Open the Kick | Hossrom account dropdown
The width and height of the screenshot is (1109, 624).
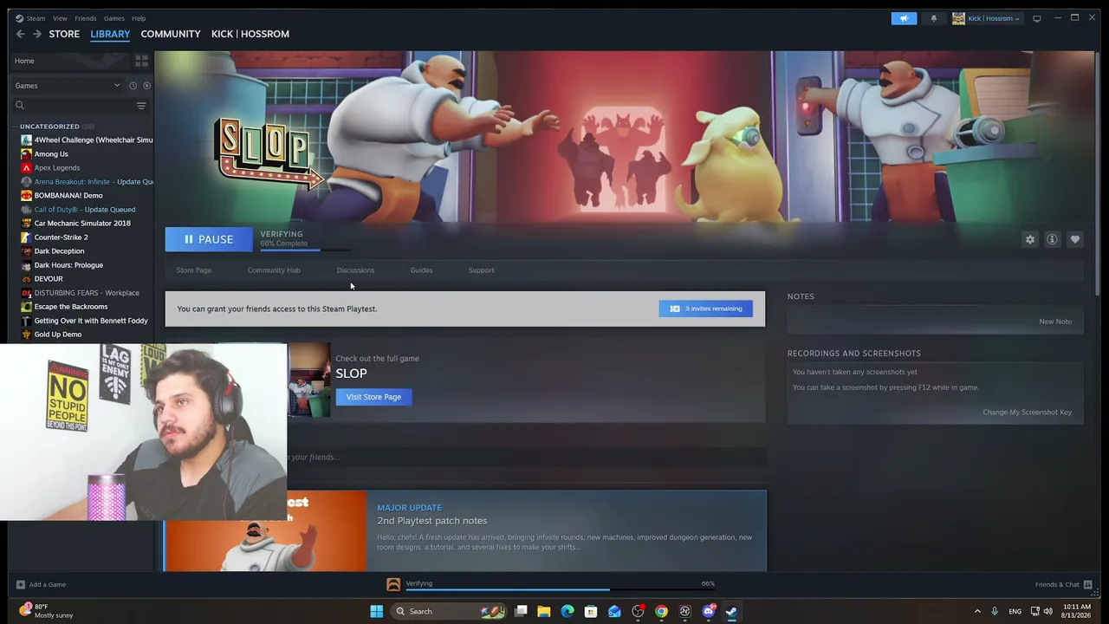[x=986, y=18]
